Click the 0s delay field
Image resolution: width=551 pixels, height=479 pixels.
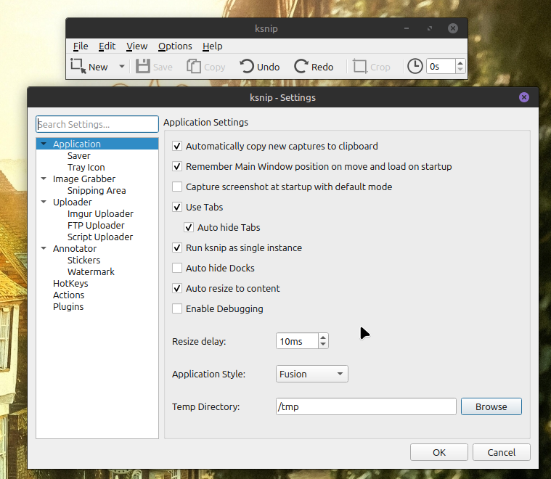441,67
